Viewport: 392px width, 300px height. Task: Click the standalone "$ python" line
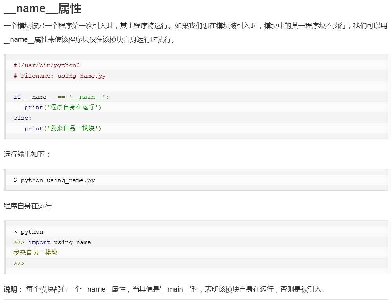[x=28, y=232]
